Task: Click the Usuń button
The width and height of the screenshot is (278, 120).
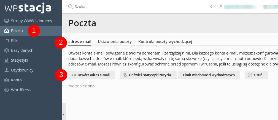Action: click(x=256, y=75)
